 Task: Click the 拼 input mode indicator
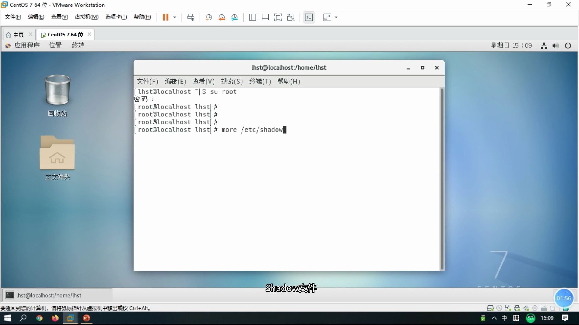point(516,318)
